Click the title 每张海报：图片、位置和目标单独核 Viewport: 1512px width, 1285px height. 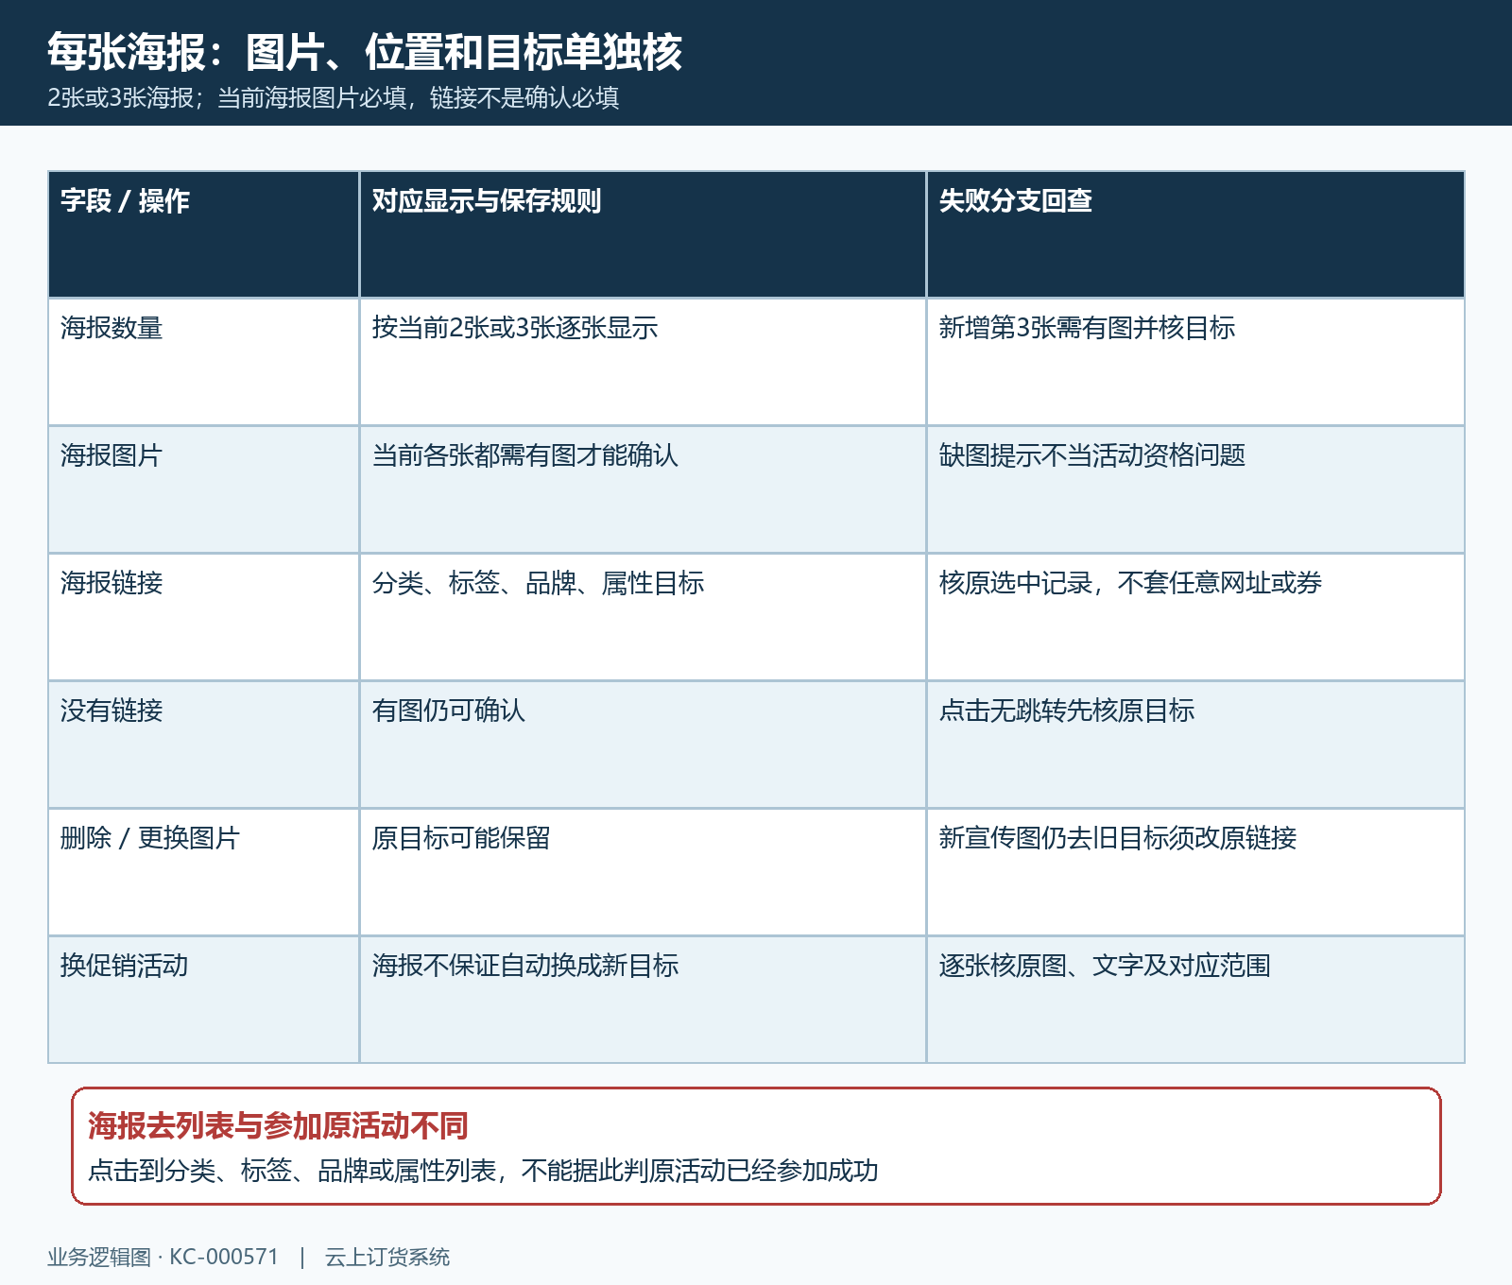point(365,51)
